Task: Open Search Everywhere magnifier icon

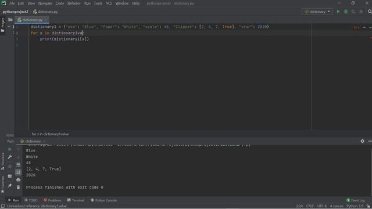Action: tap(370, 12)
